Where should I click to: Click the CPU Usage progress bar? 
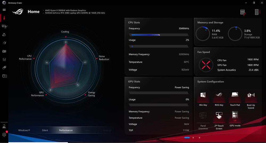click(159, 46)
